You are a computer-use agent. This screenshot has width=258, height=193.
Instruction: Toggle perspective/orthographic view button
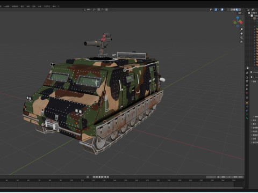(x=241, y=42)
